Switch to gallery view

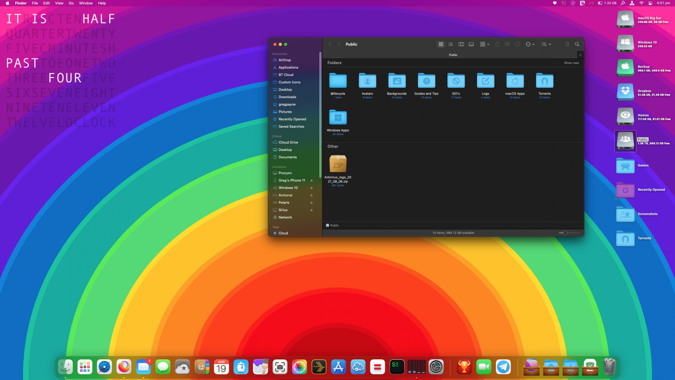[x=471, y=44]
